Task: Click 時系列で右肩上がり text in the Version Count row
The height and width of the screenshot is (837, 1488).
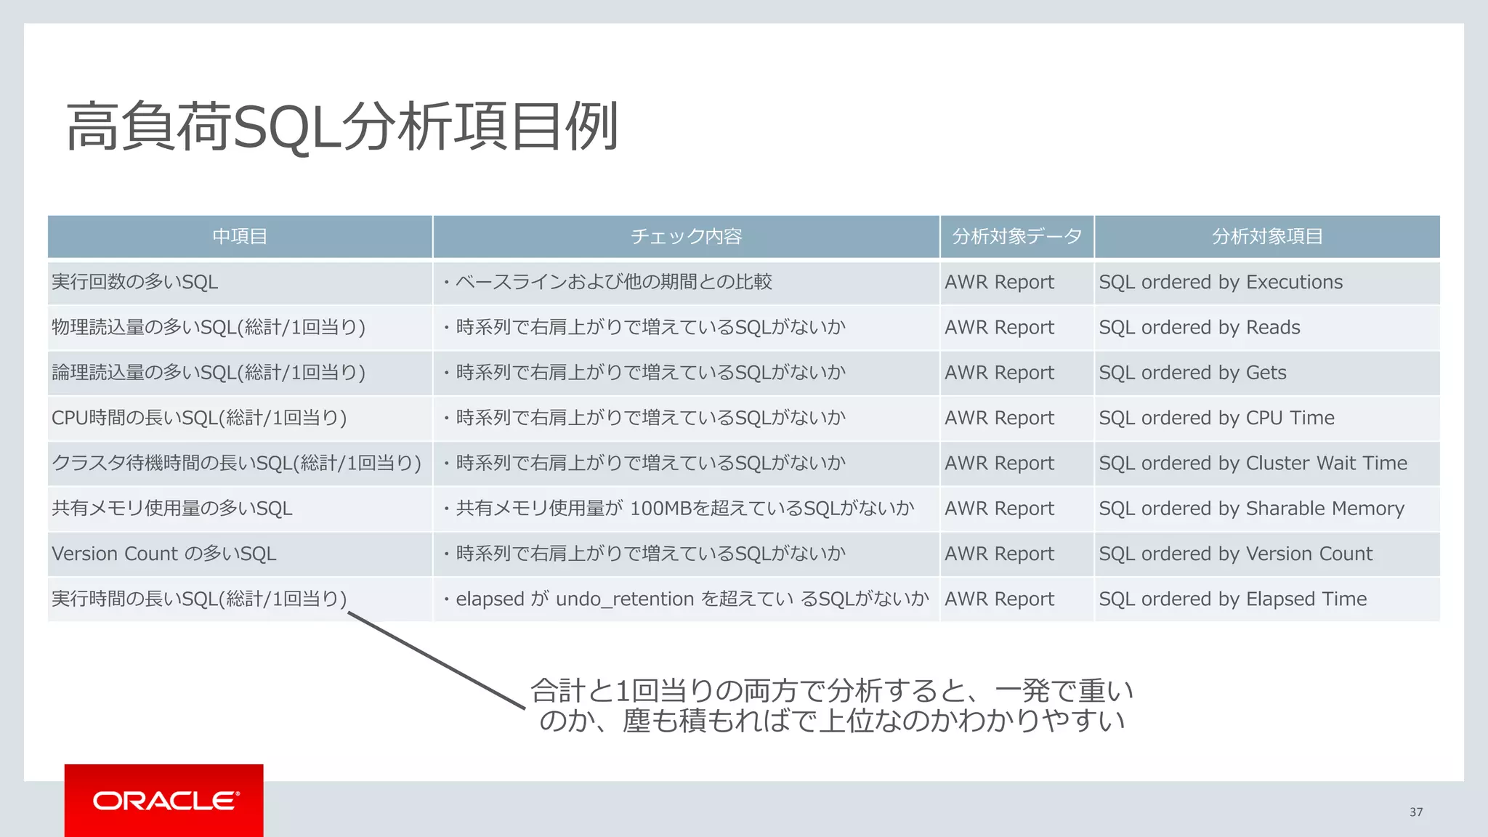Action: click(650, 554)
